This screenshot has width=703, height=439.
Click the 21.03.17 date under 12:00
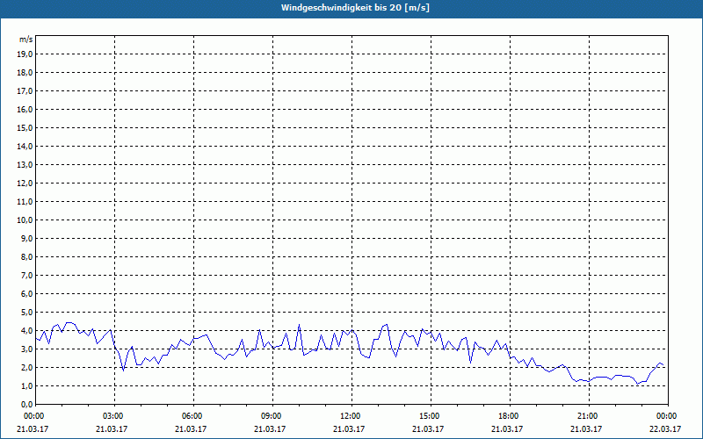tap(348, 429)
